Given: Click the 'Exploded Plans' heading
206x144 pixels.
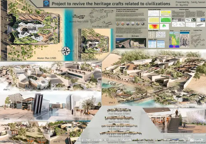Looking at the screenshot, I should (198, 30).
